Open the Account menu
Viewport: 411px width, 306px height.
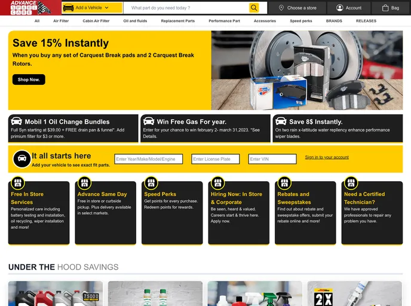[x=349, y=8]
